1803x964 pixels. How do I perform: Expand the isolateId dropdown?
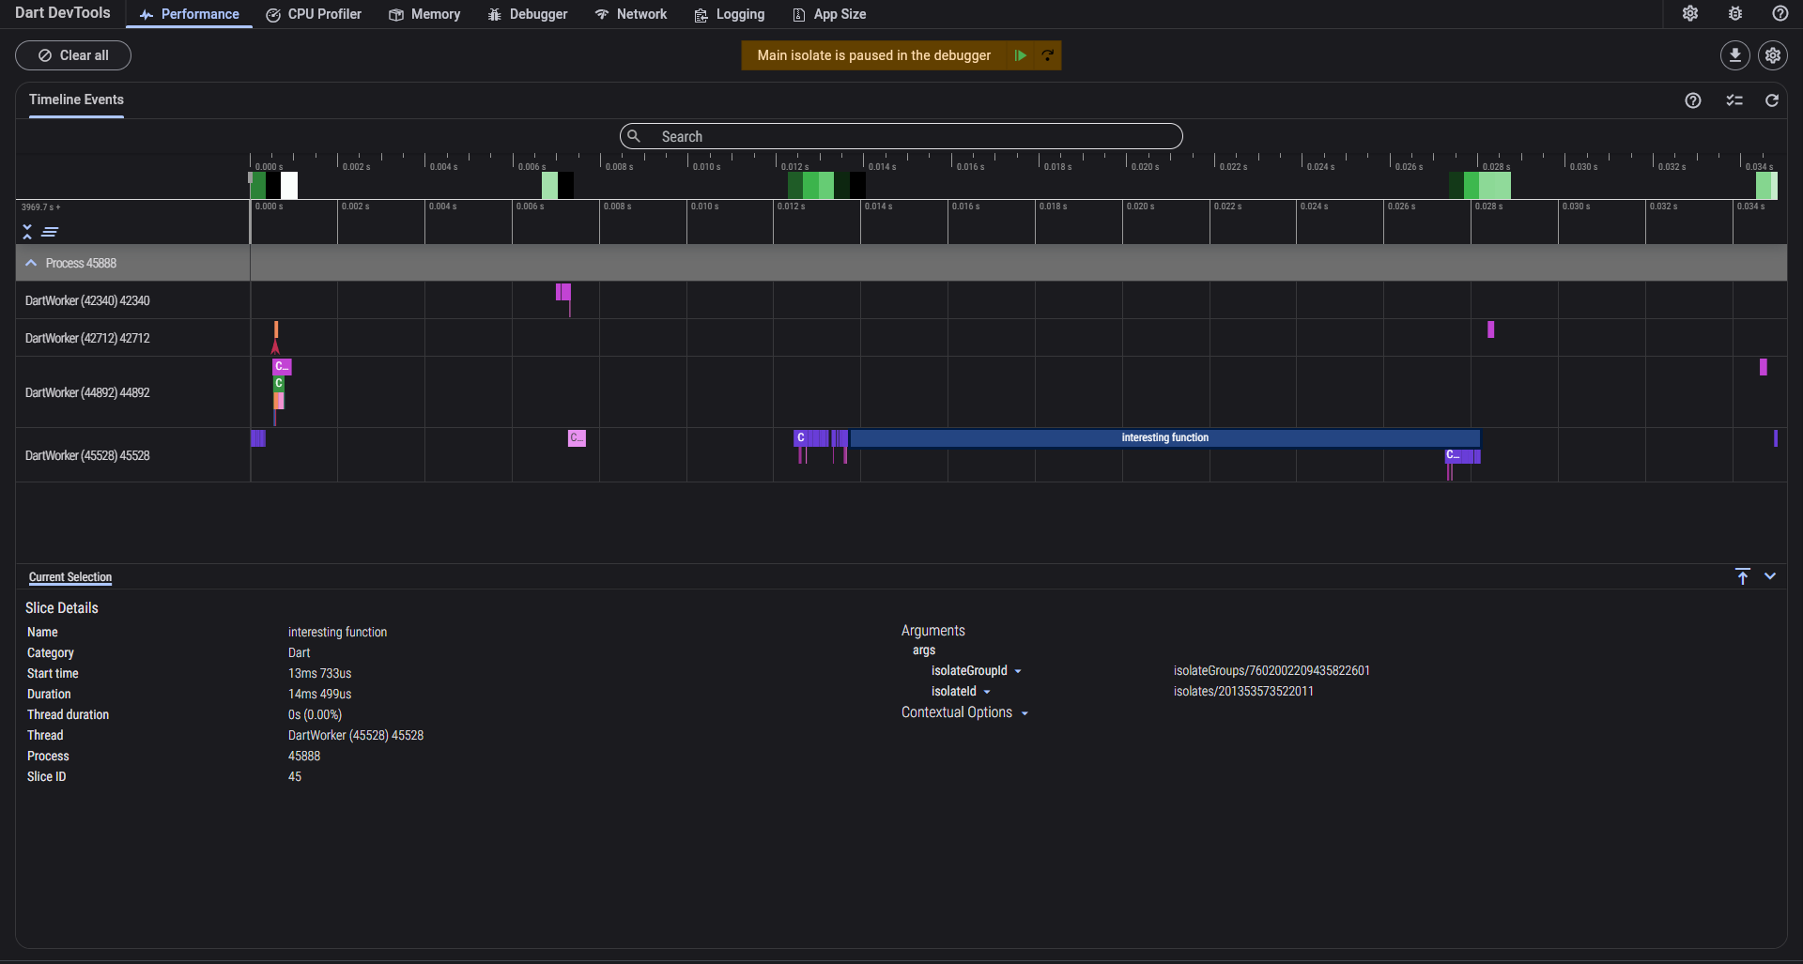point(987,692)
